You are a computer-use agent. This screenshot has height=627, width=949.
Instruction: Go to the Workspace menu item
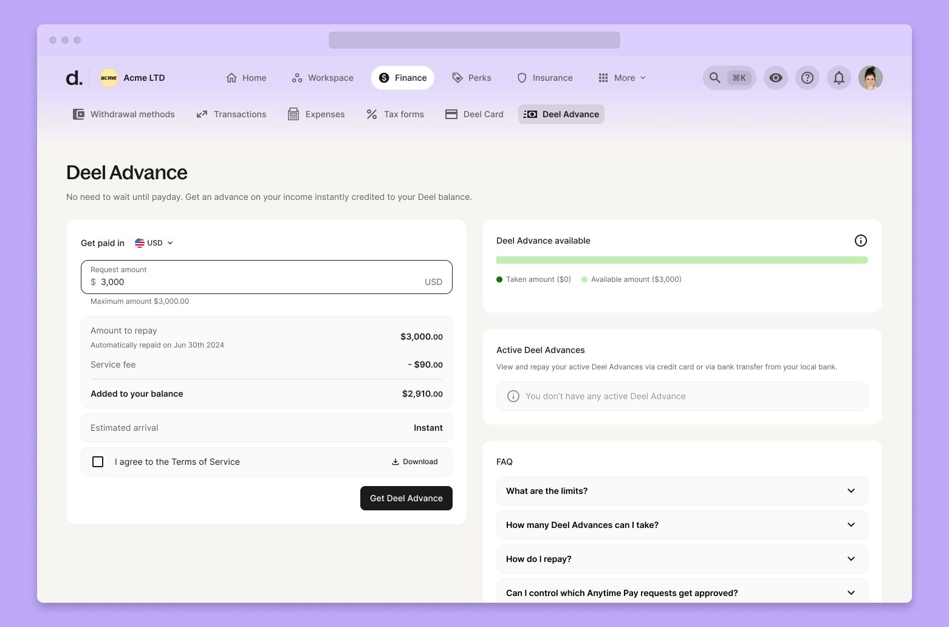click(x=323, y=78)
